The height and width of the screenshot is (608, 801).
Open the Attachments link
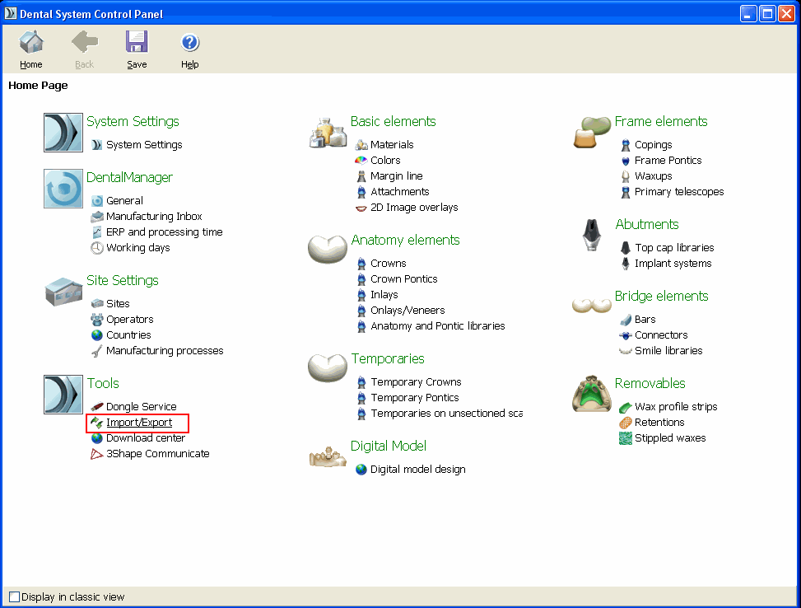point(399,192)
